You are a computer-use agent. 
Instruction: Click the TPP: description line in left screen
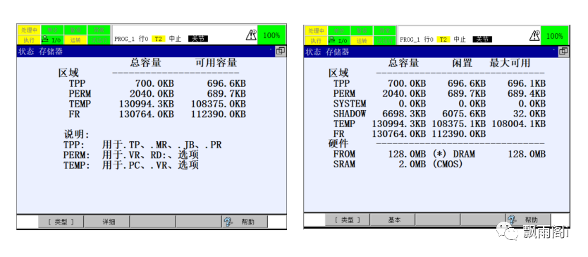click(142, 145)
